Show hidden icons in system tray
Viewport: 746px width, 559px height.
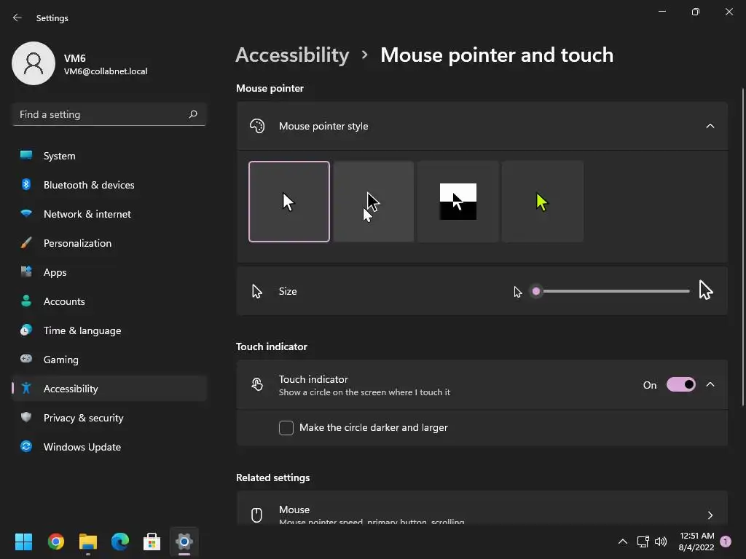[x=622, y=542]
